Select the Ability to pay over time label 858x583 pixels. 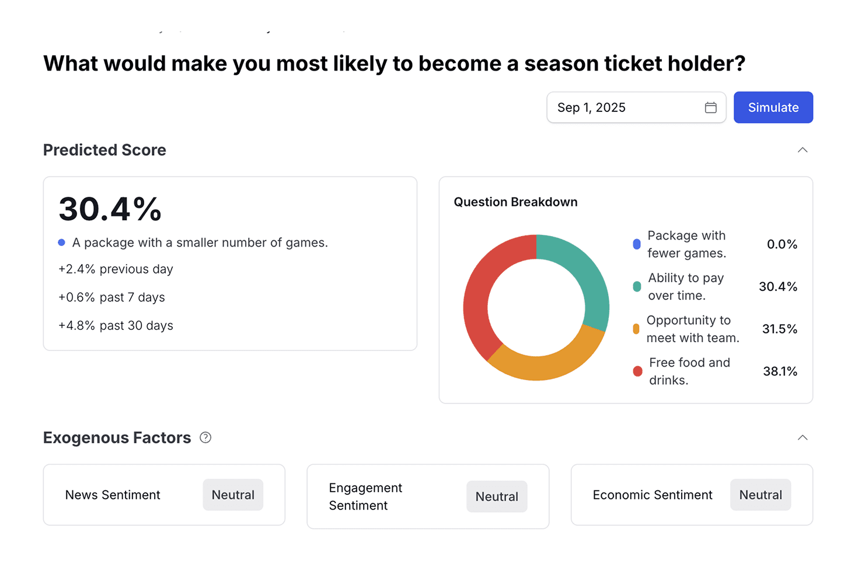(x=685, y=286)
